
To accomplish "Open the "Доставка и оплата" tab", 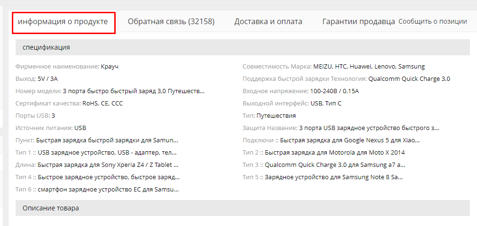I will pyautogui.click(x=268, y=22).
